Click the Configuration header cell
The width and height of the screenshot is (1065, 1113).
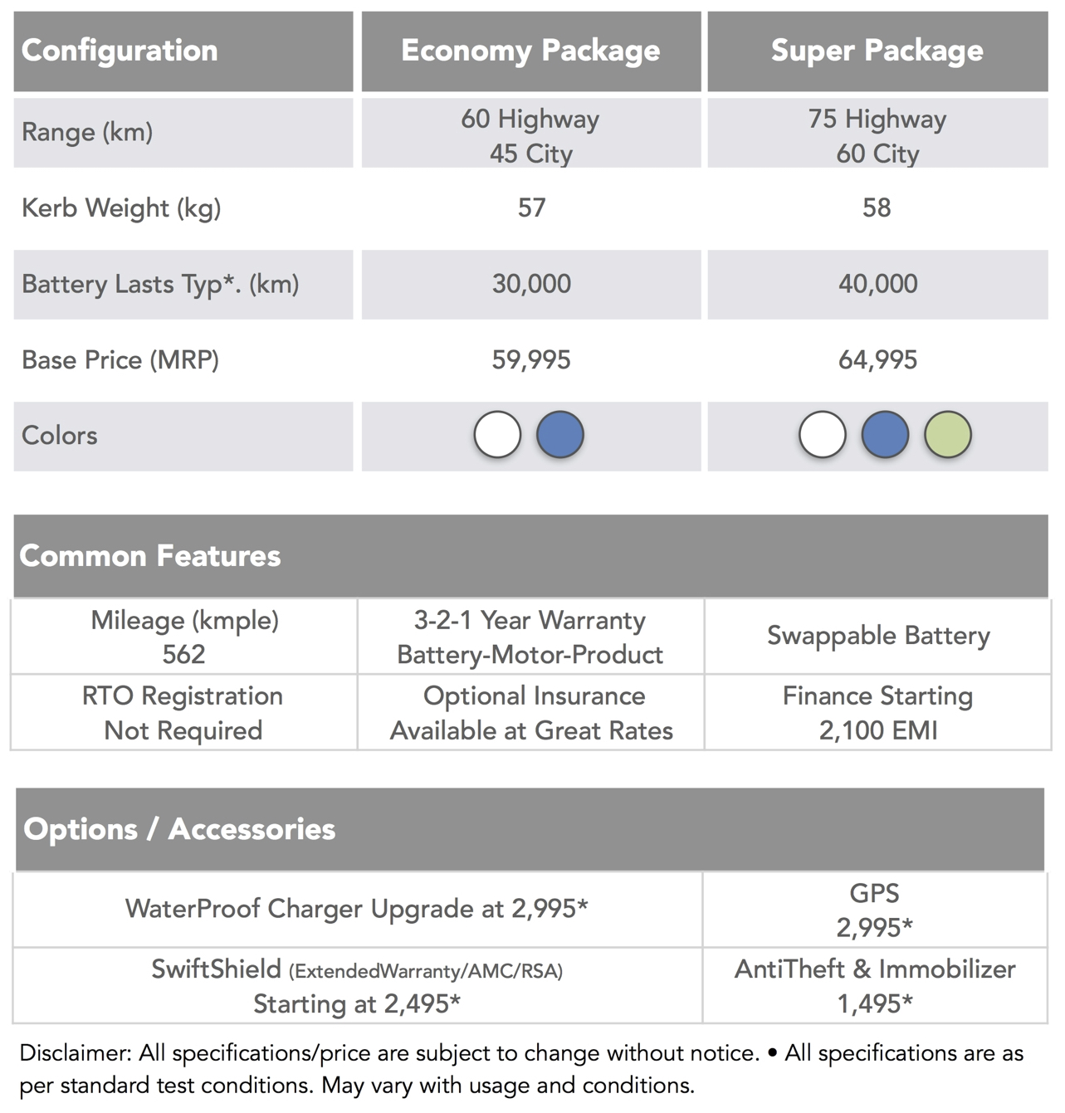tap(183, 51)
